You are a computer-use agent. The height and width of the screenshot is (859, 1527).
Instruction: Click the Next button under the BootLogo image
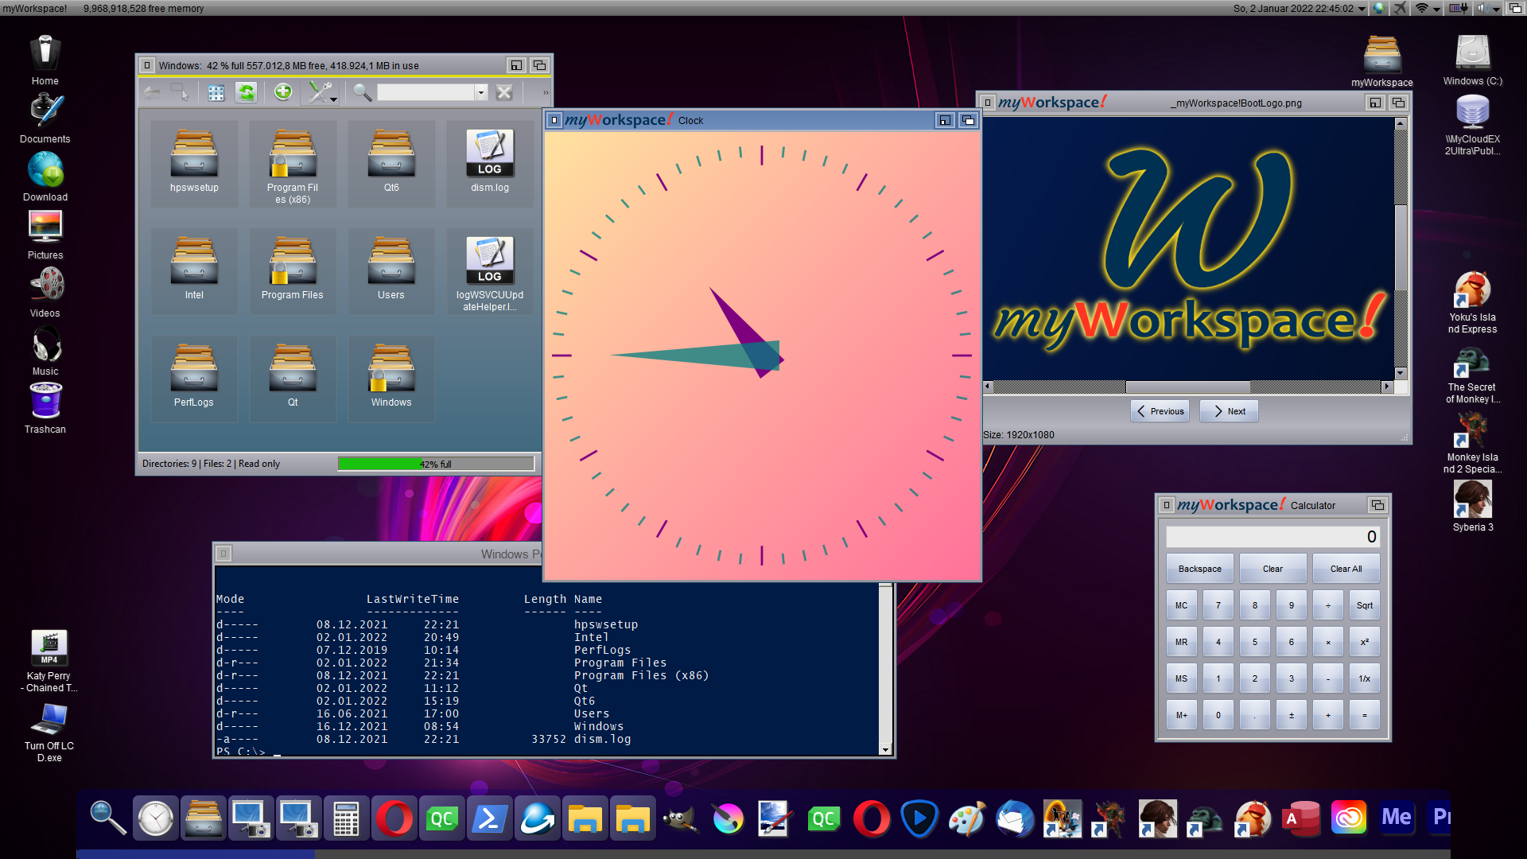(1228, 410)
